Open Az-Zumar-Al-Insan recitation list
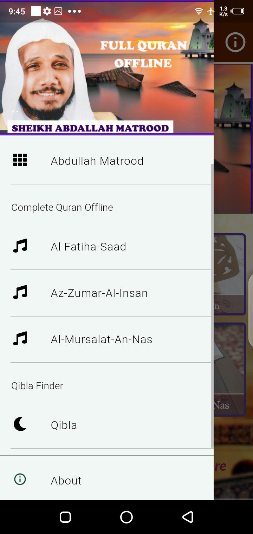The width and height of the screenshot is (253, 534). [99, 293]
